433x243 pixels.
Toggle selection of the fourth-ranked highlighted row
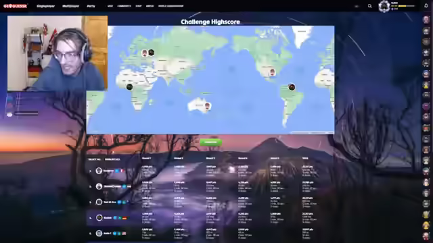[210, 217]
